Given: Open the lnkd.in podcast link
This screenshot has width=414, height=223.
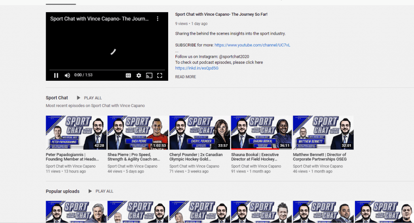Looking at the screenshot, I should click(x=197, y=68).
